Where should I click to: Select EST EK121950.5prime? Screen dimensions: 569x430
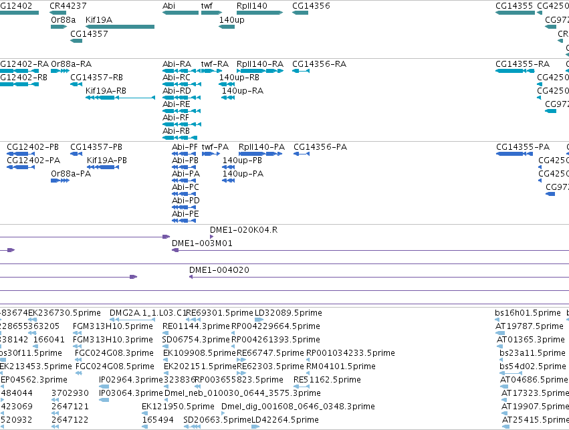point(178,407)
